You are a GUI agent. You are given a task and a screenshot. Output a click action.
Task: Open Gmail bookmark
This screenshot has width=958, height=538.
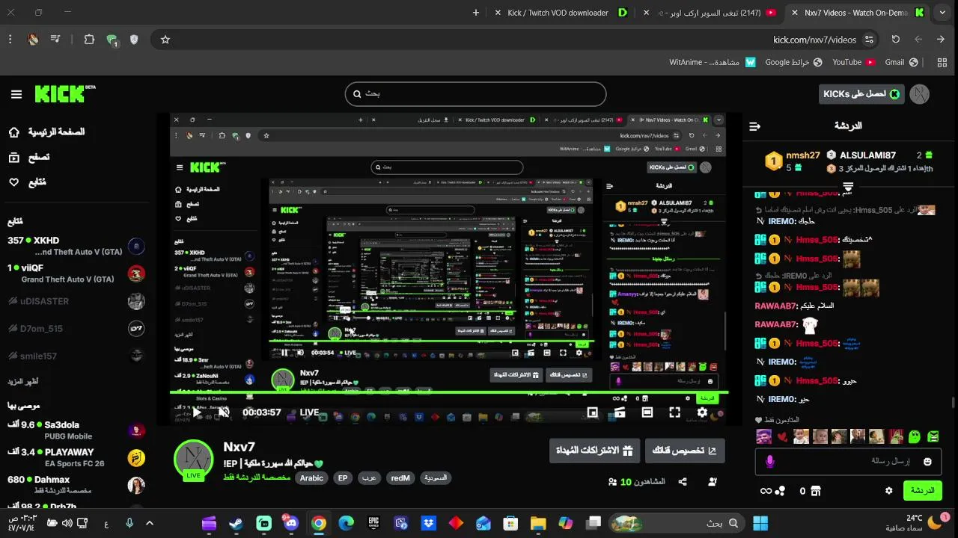tap(900, 62)
